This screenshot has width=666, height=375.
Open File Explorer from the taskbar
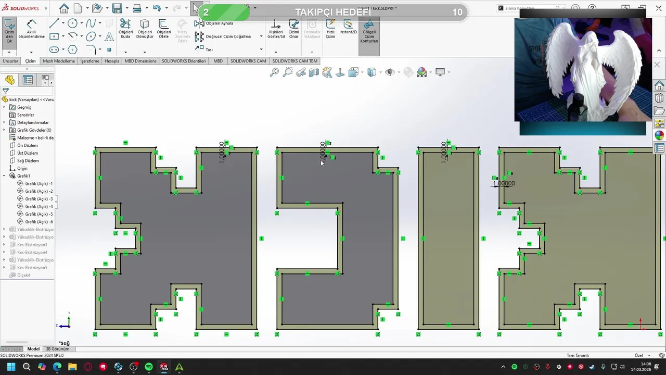72,367
